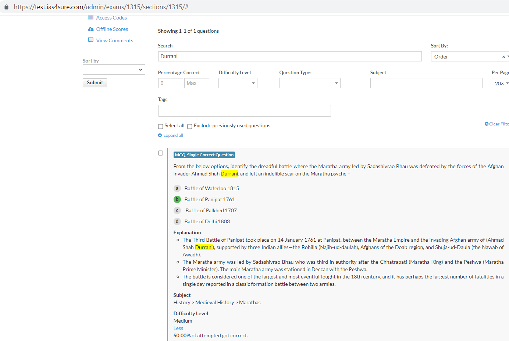Tick the Select all checkbox
509x341 pixels.
(160, 126)
